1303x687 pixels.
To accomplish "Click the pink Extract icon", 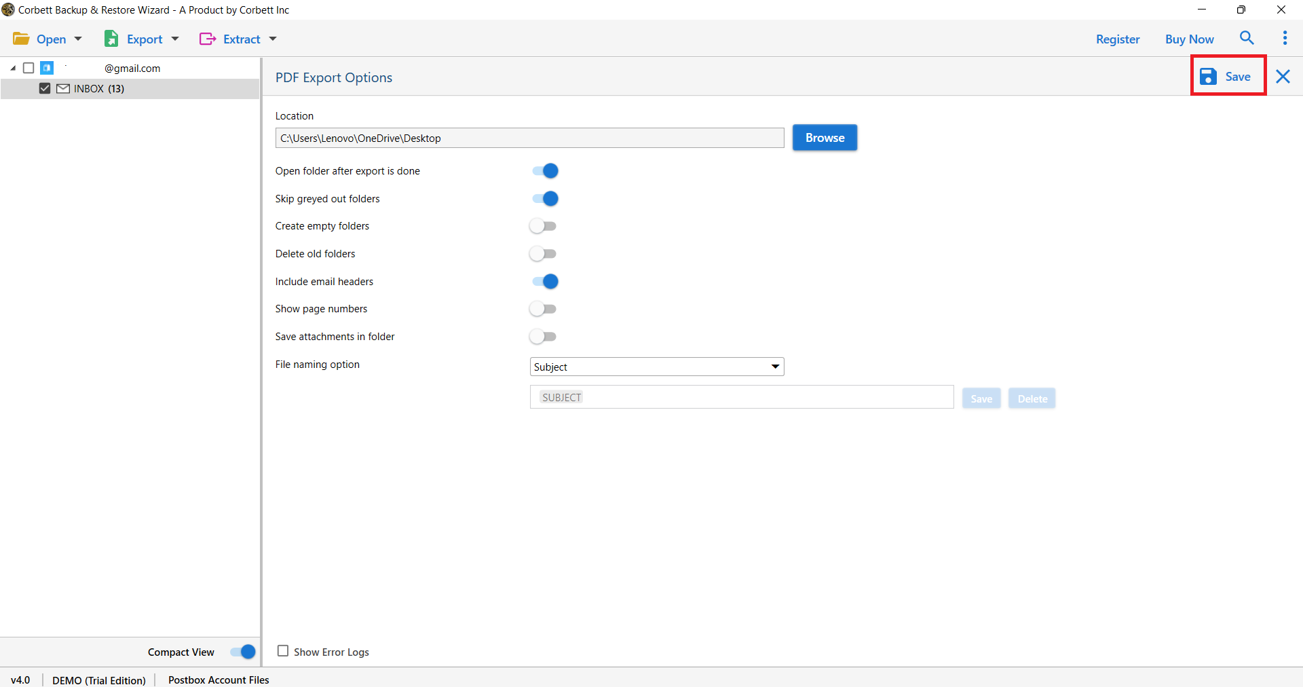I will click(x=208, y=39).
